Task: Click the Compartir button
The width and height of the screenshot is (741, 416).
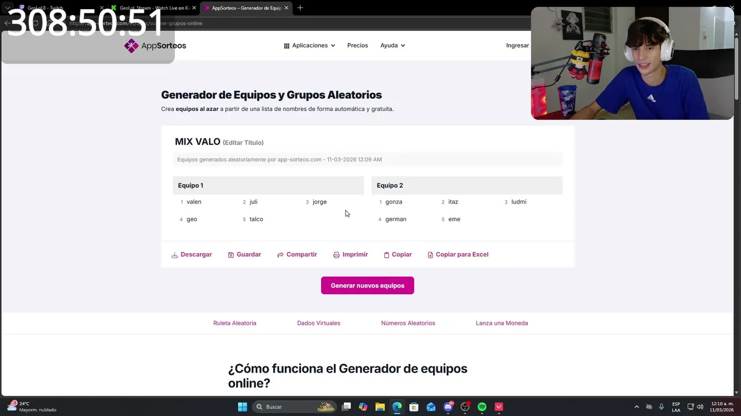Action: coord(297,255)
